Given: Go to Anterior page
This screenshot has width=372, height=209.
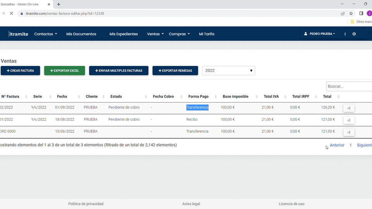Looking at the screenshot, I should (337, 145).
